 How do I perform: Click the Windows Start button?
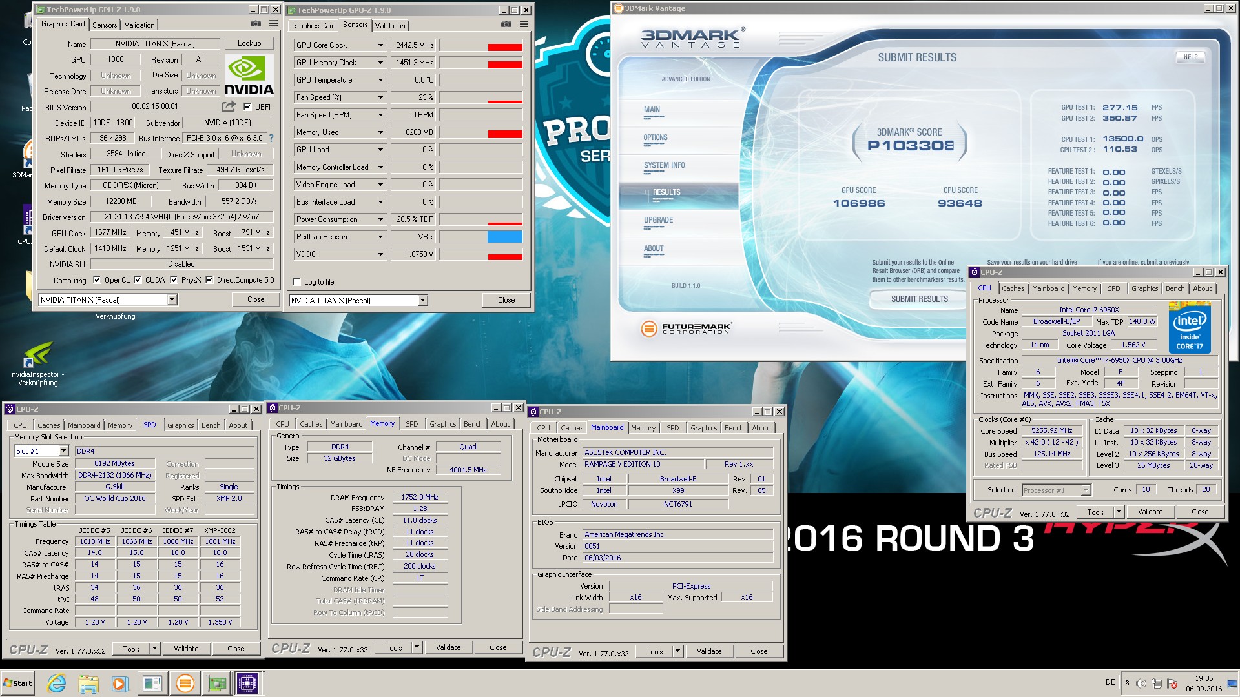click(x=17, y=683)
